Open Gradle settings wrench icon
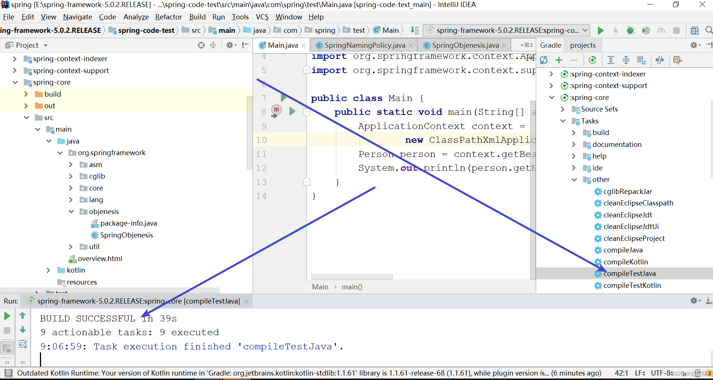 click(x=678, y=60)
